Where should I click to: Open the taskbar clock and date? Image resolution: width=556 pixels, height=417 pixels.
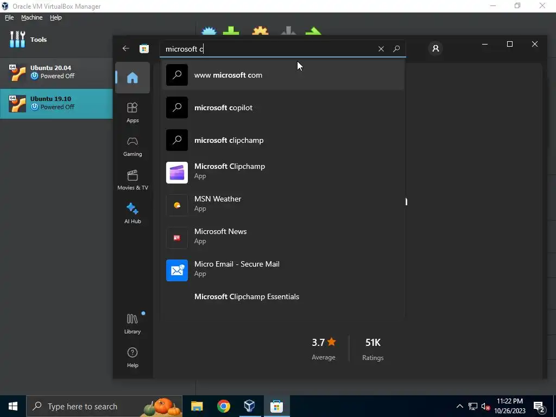pos(510,406)
